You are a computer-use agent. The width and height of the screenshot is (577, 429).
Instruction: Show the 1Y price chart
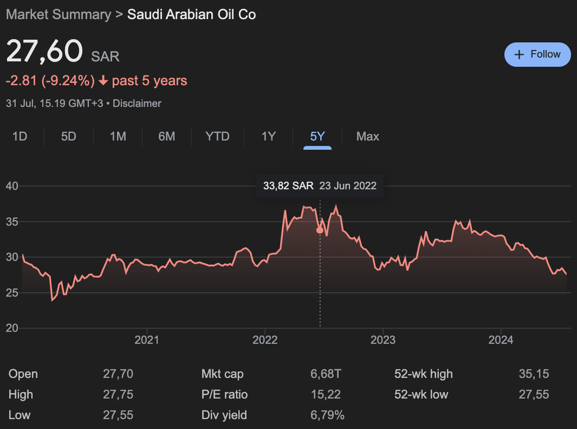point(268,136)
